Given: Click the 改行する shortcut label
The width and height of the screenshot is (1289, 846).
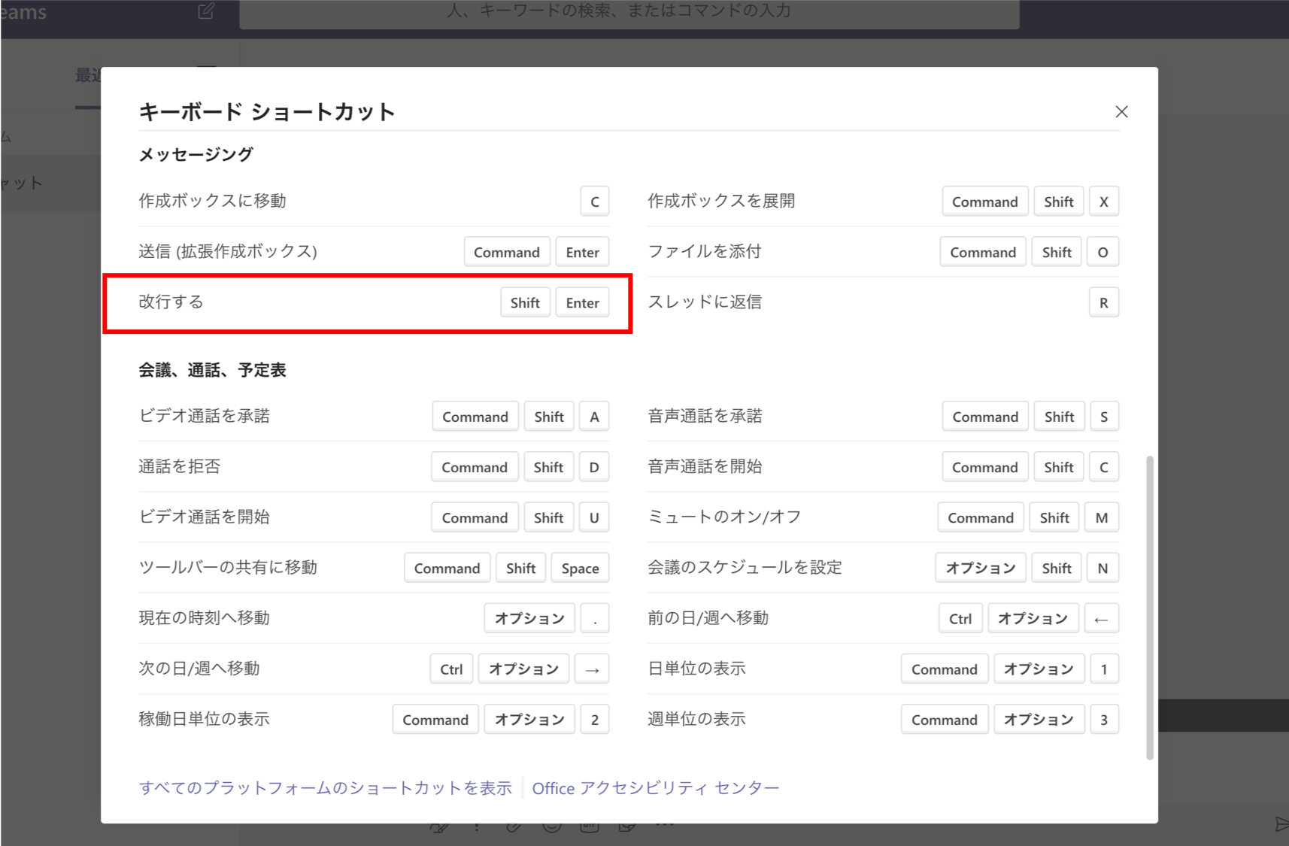Looking at the screenshot, I should 171,302.
